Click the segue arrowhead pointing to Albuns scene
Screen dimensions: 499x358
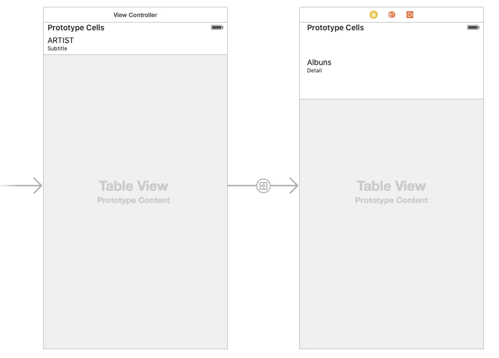point(293,186)
